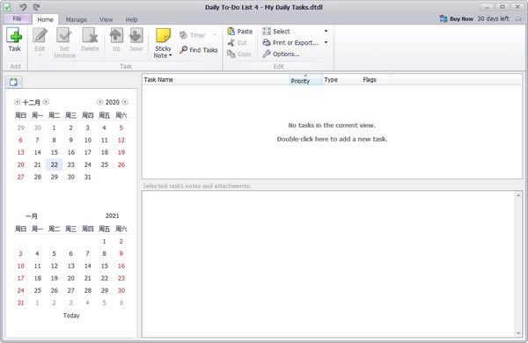Viewport: 528px width, 343px height.
Task: Select December 5 in 2020 calendar
Action: (x=121, y=128)
